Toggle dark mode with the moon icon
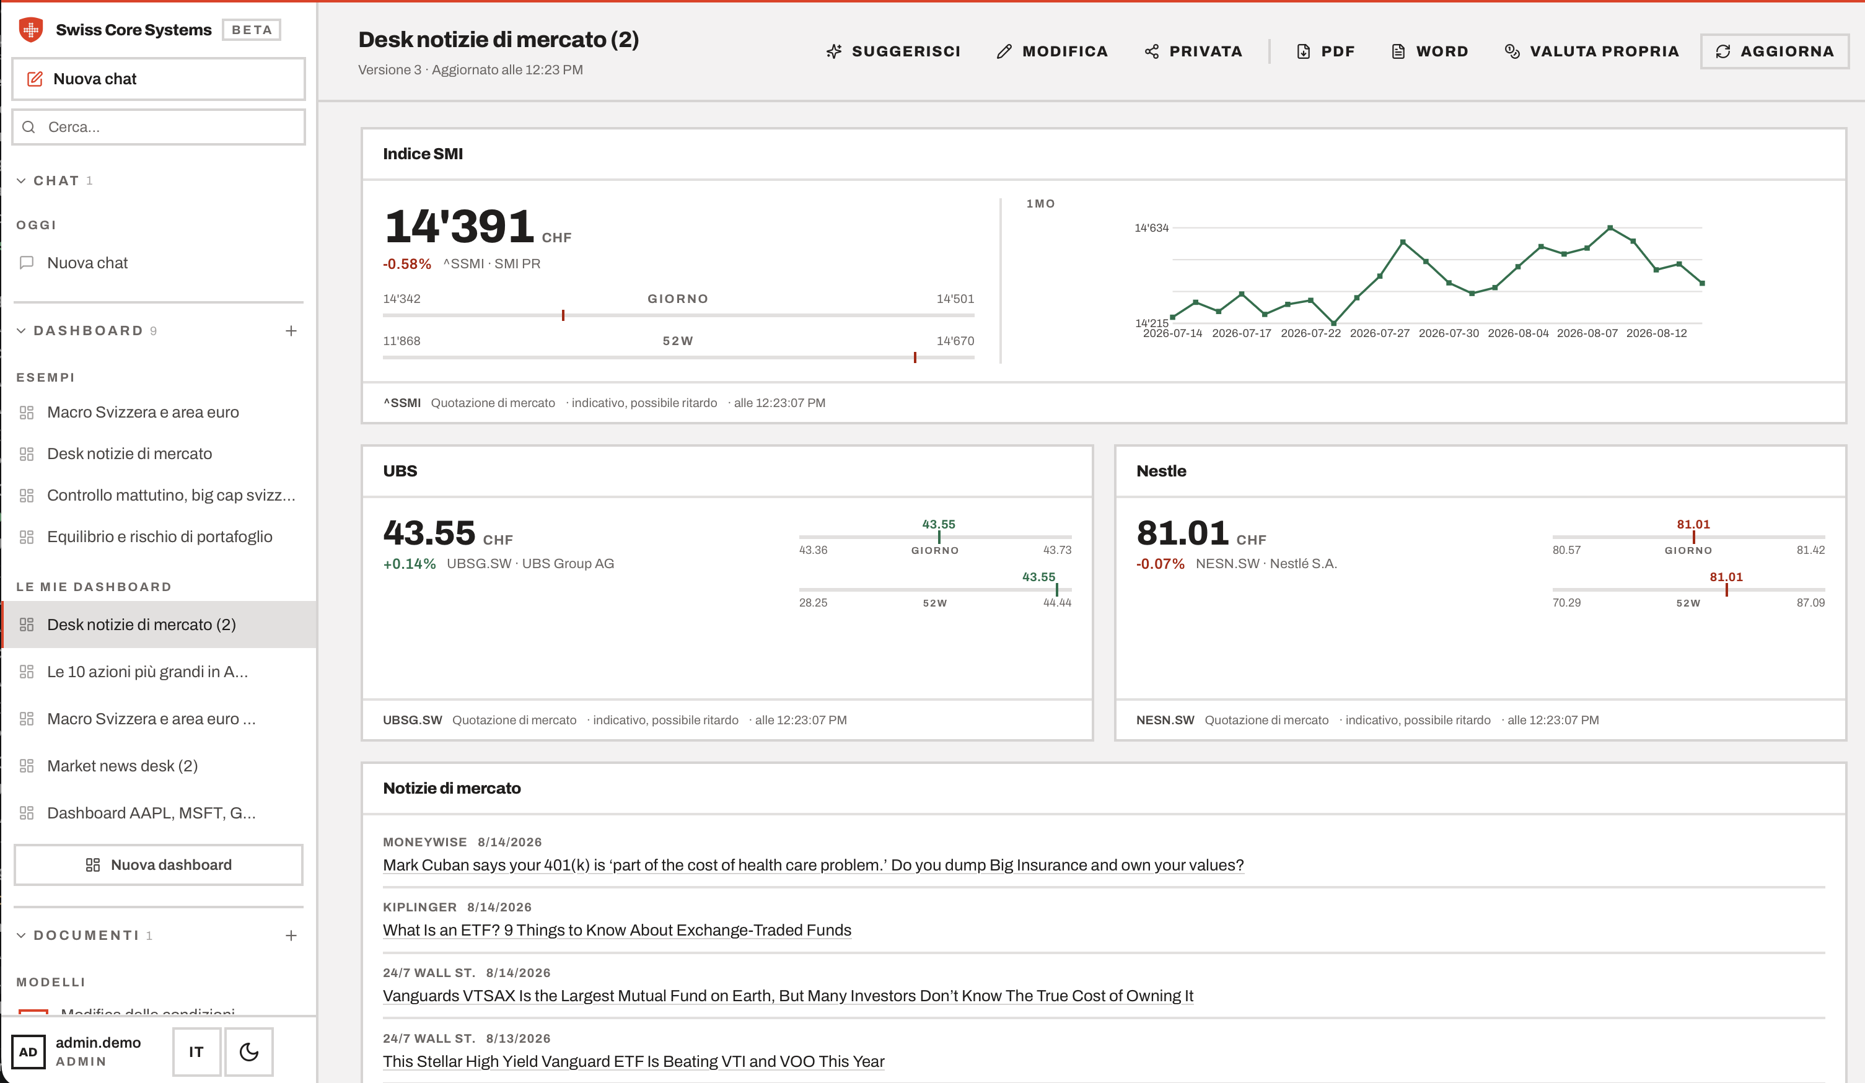Viewport: 1865px width, 1083px height. click(248, 1052)
